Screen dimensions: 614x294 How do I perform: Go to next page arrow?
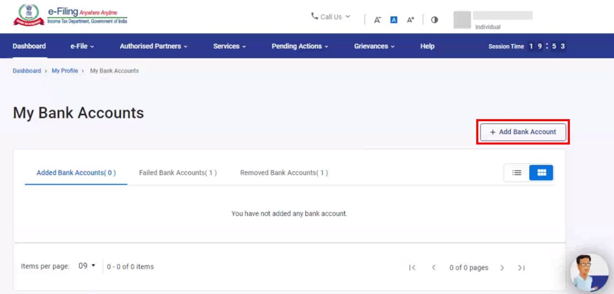click(x=502, y=268)
